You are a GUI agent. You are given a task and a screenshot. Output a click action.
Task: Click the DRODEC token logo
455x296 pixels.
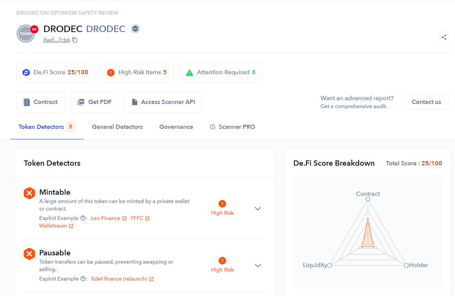coord(26,34)
